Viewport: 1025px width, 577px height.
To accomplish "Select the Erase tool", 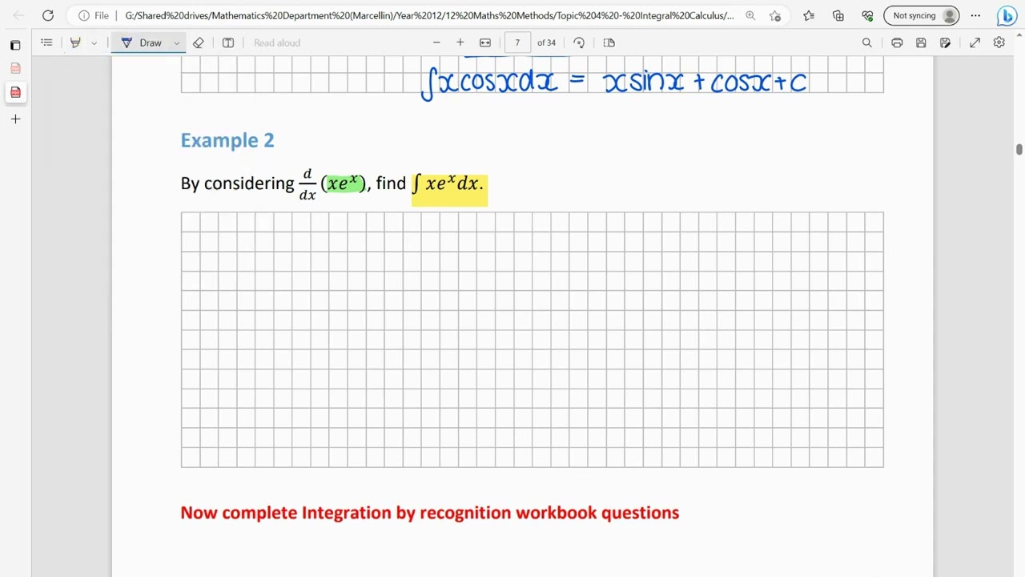I will point(199,42).
